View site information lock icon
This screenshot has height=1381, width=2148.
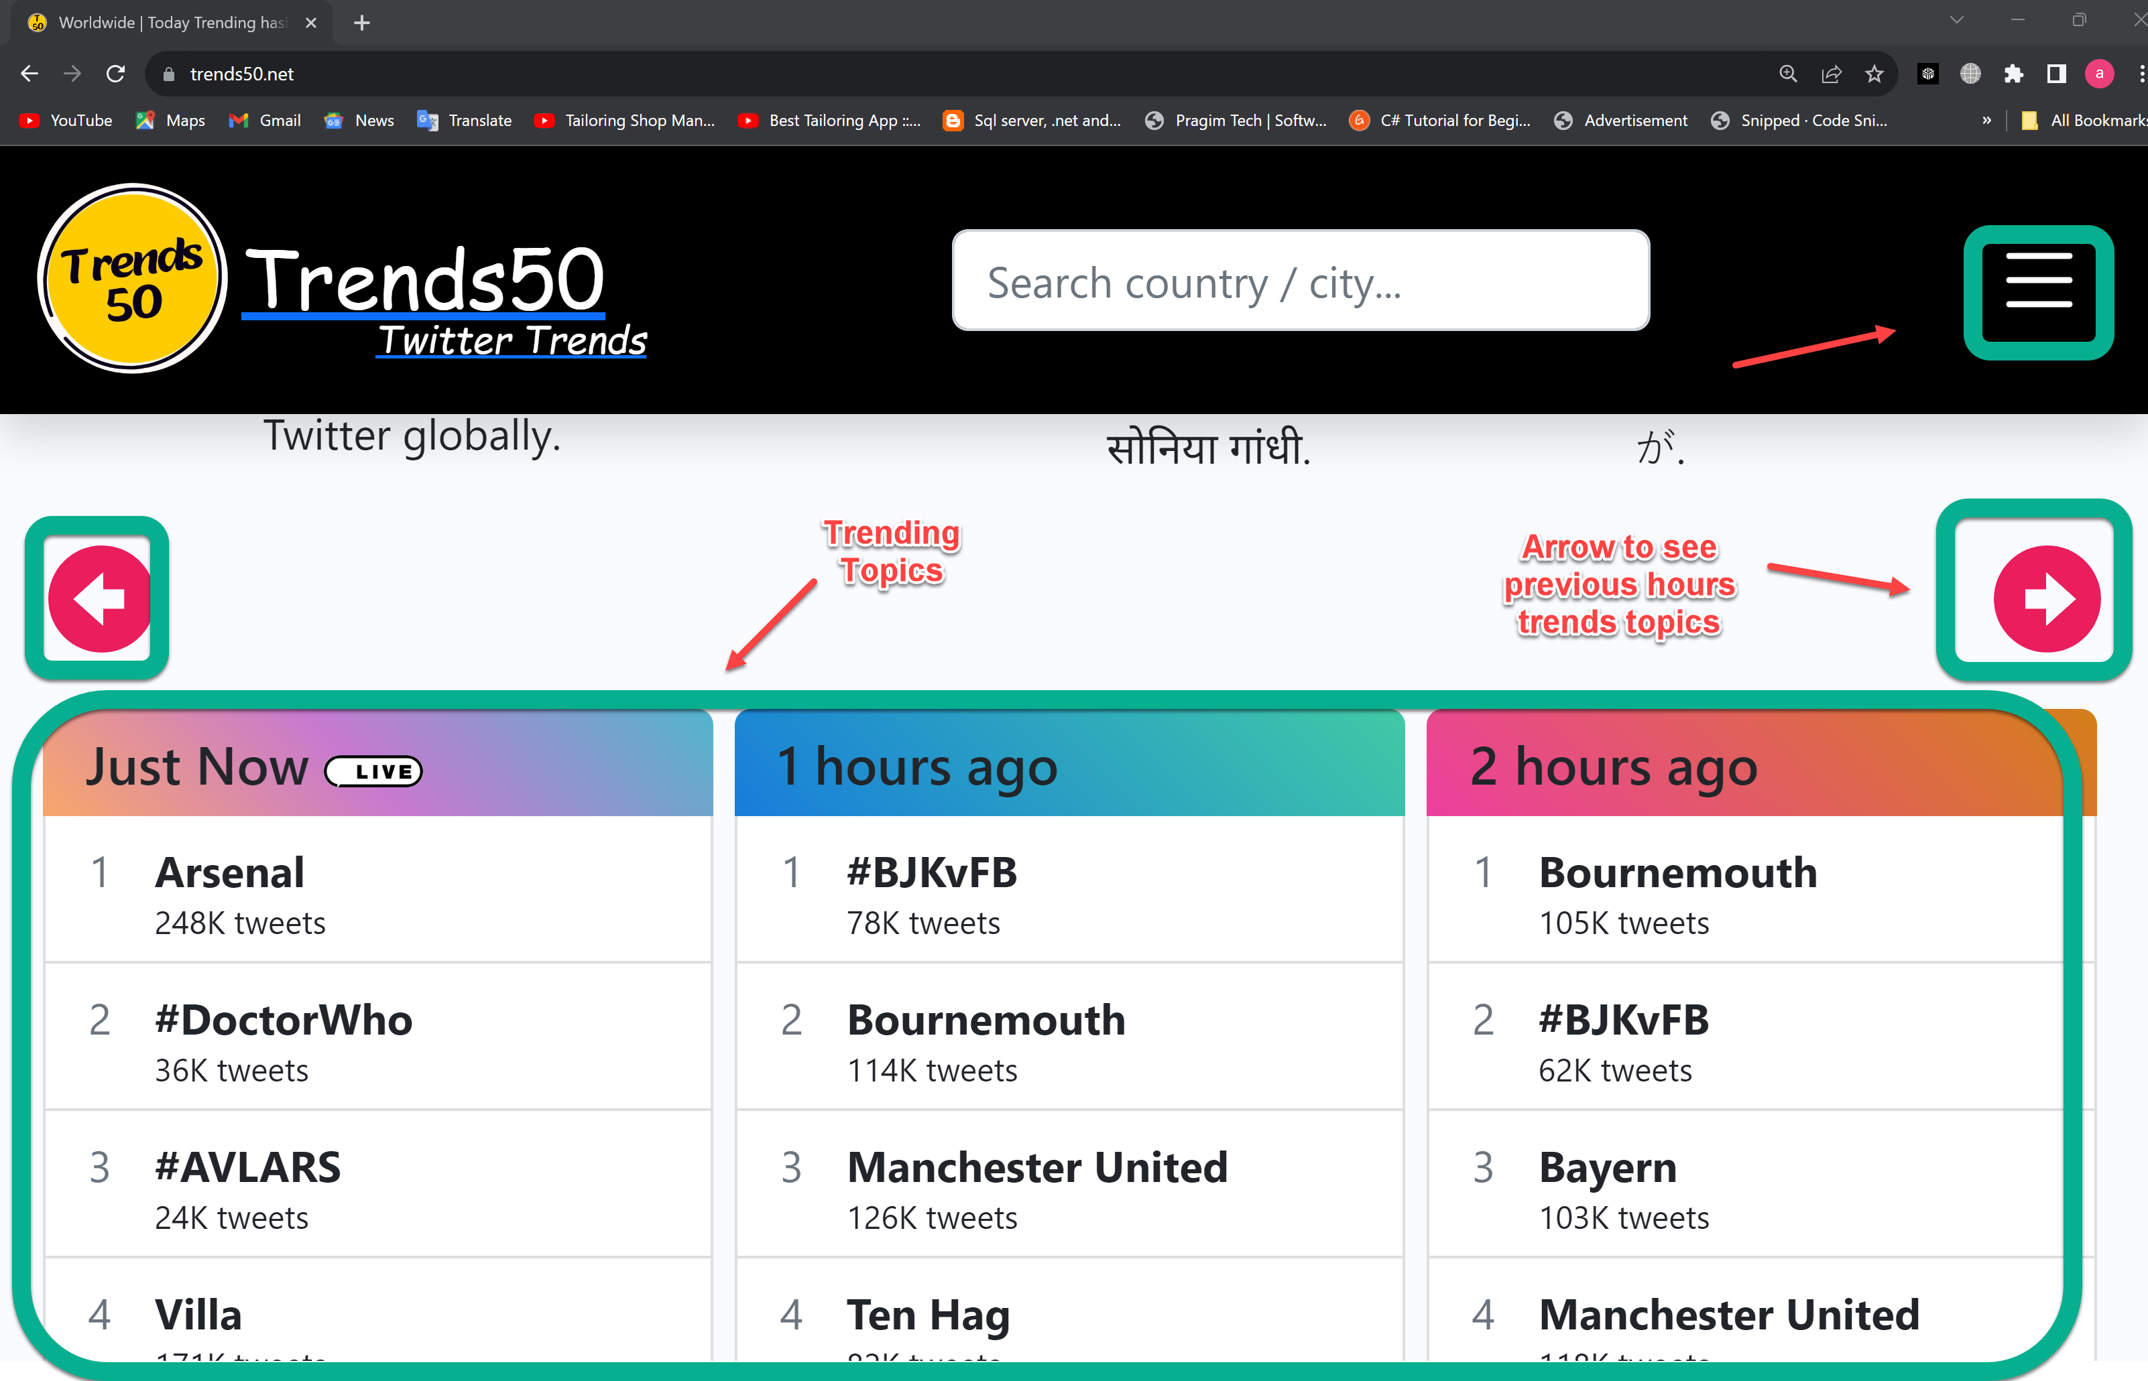[168, 74]
